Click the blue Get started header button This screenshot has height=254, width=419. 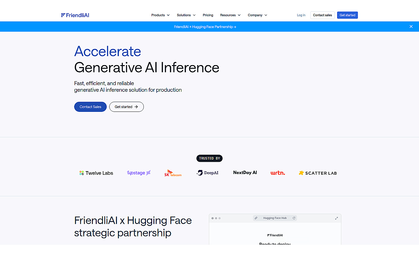347,15
